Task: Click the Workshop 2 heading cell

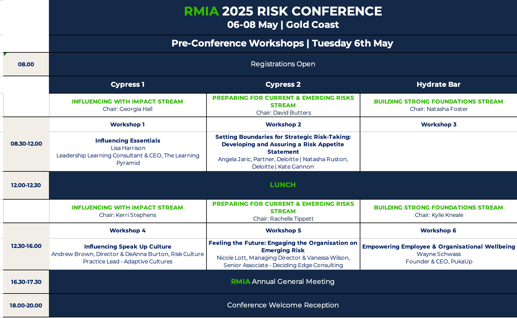Action: click(283, 125)
